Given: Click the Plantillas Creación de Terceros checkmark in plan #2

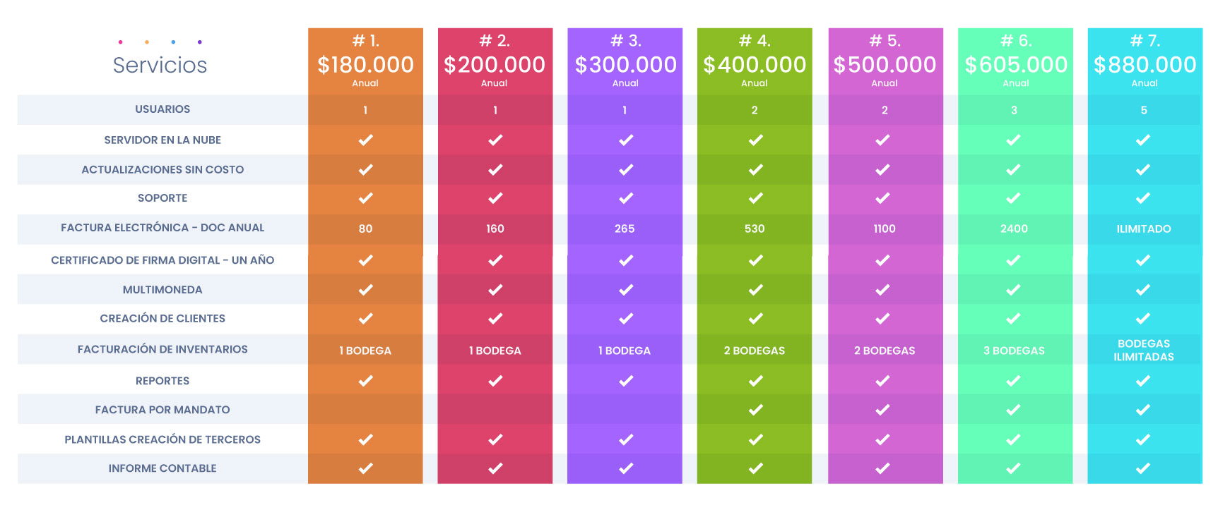Looking at the screenshot, I should coord(495,439).
